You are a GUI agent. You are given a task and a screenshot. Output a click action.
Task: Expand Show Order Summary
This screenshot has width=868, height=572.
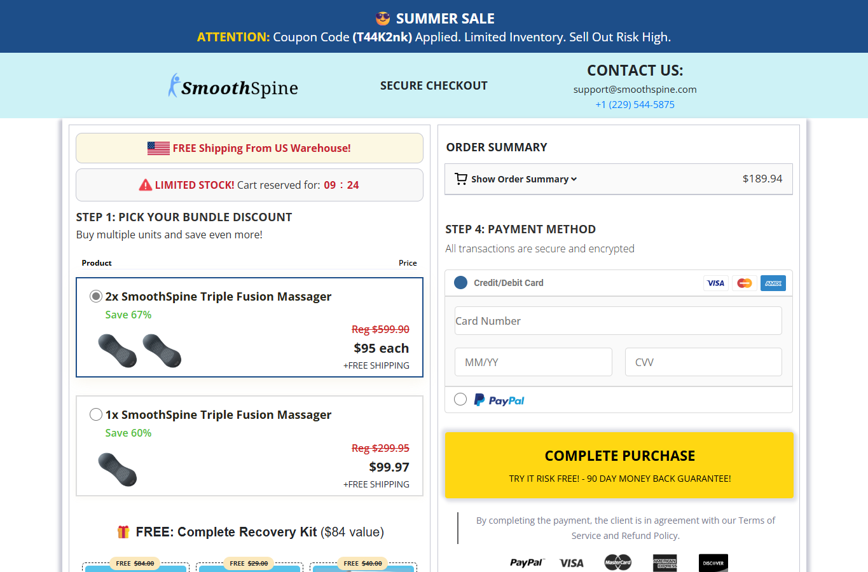coord(524,179)
